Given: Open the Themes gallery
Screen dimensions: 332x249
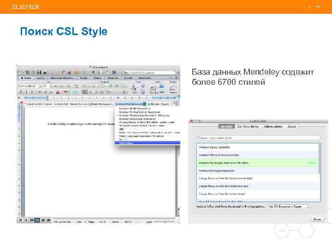Looking at the screenshot, I should [173, 89].
